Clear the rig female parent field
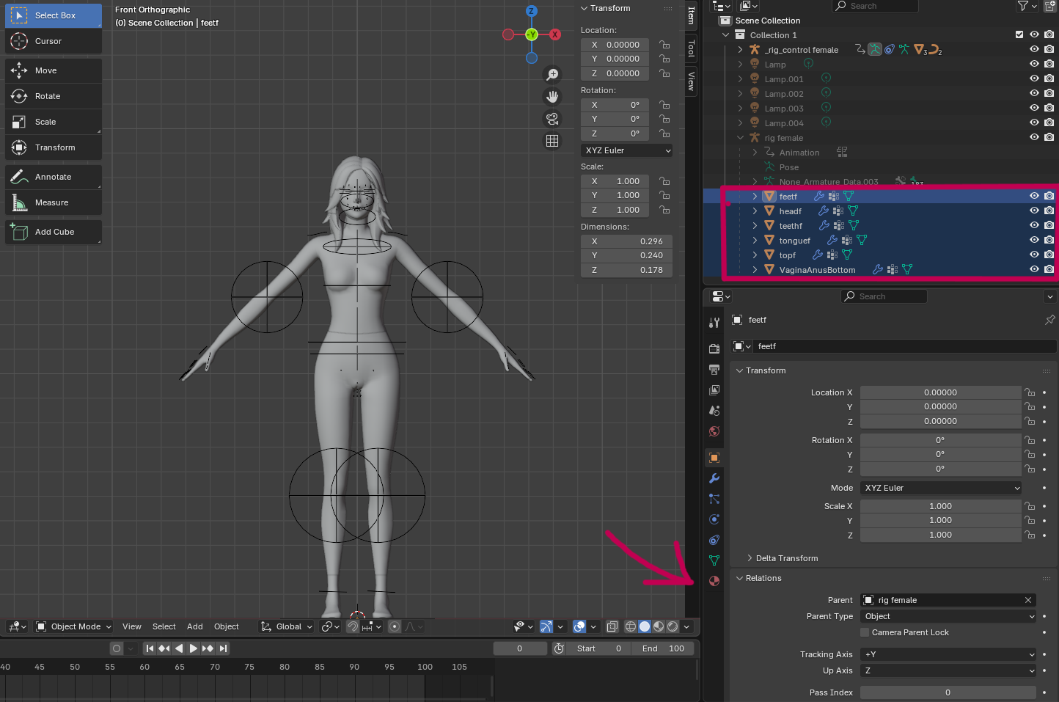 (x=1028, y=600)
